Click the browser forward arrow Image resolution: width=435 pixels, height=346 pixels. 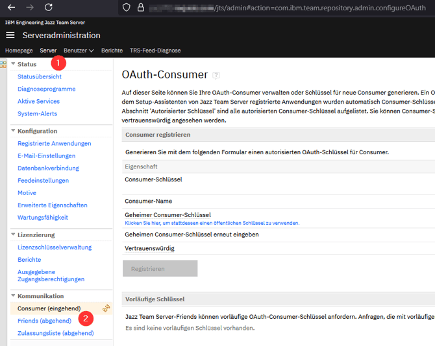click(x=29, y=7)
